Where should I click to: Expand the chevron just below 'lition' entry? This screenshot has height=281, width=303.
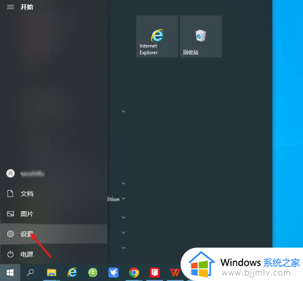124,217
